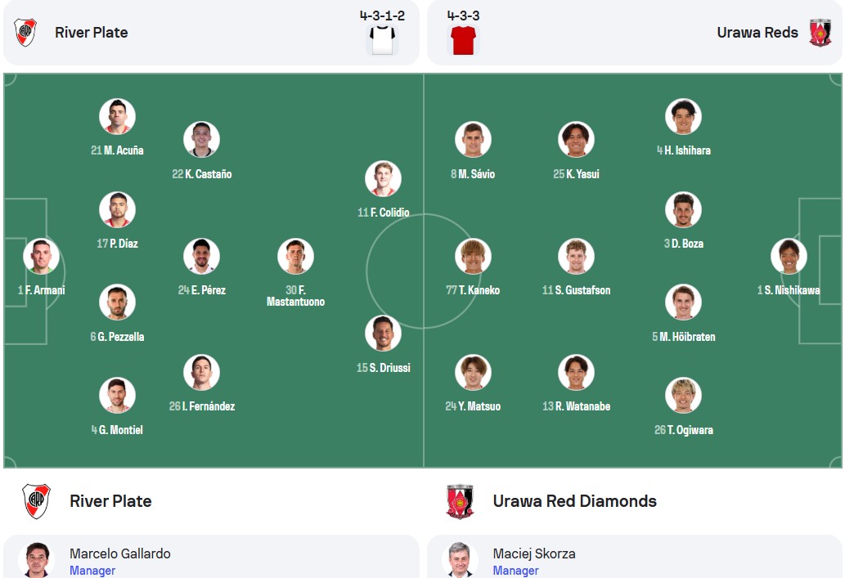Viewport: 845px width, 578px height.
Task: Click M. Acuña's player avatar
Action: click(x=118, y=116)
